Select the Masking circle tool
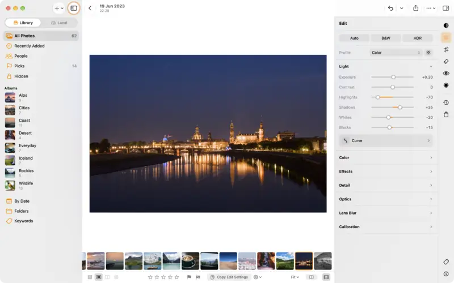 (446, 85)
